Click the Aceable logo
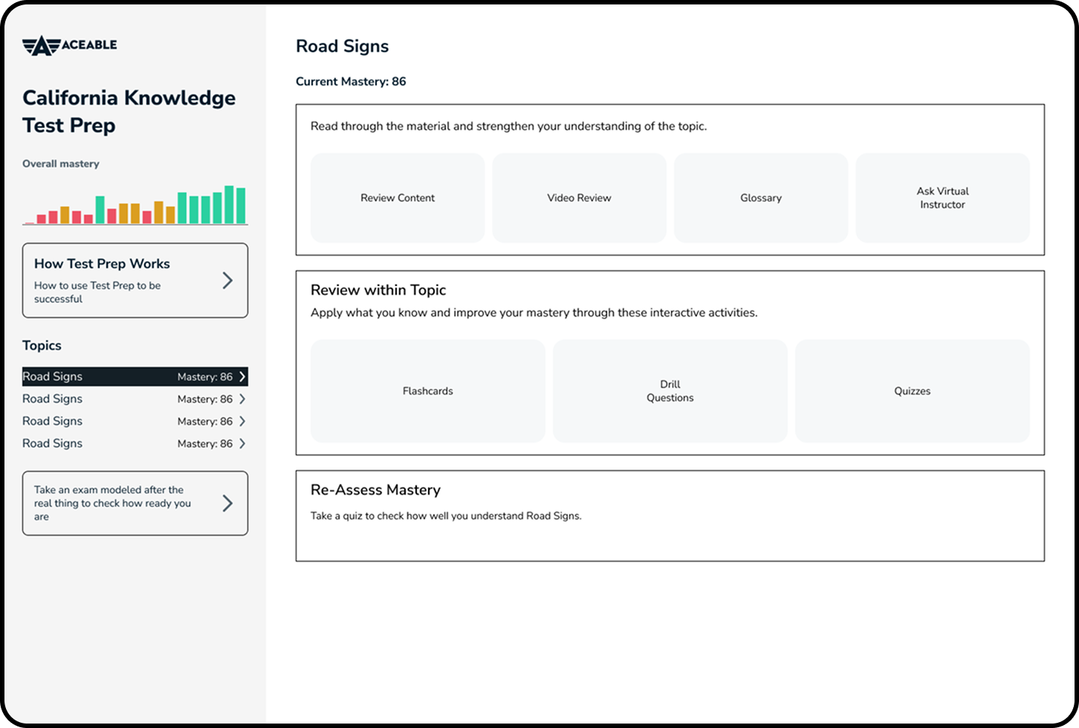1079x728 pixels. pyautogui.click(x=70, y=45)
